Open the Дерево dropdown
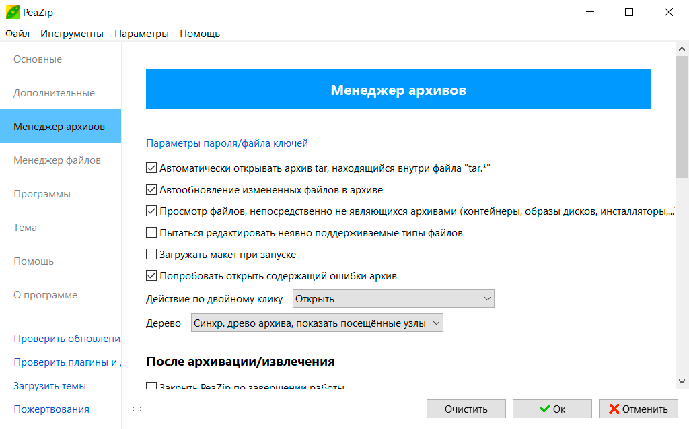This screenshot has height=429, width=689. pyautogui.click(x=317, y=323)
